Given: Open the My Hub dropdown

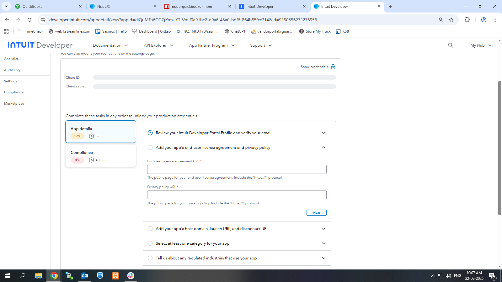Looking at the screenshot, I should (481, 45).
